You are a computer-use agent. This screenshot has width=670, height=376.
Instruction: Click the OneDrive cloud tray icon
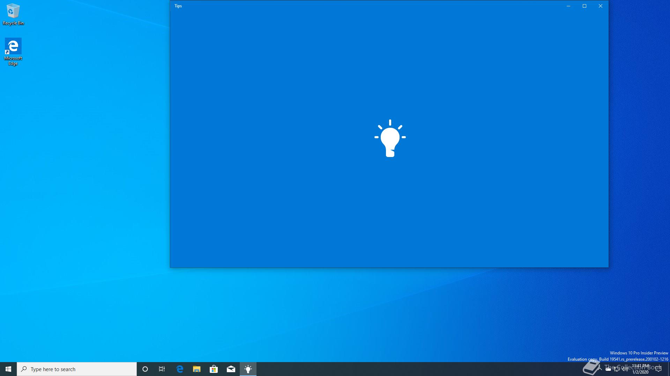(x=608, y=369)
